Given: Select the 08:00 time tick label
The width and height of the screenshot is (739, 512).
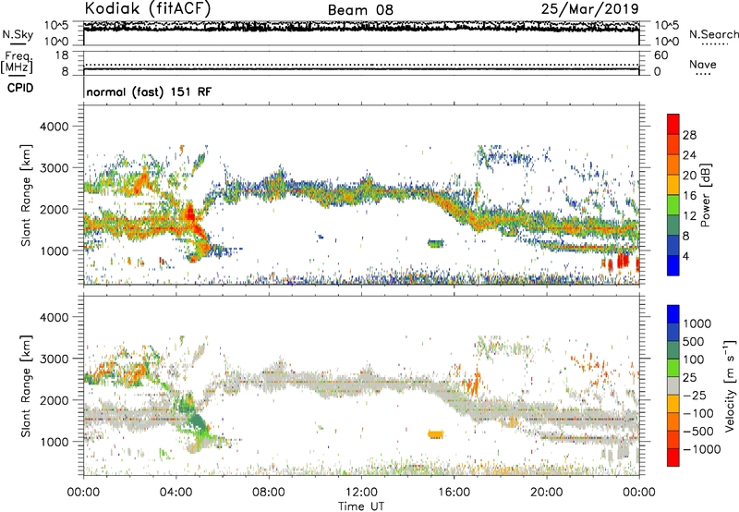Looking at the screenshot, I should pyautogui.click(x=269, y=493).
